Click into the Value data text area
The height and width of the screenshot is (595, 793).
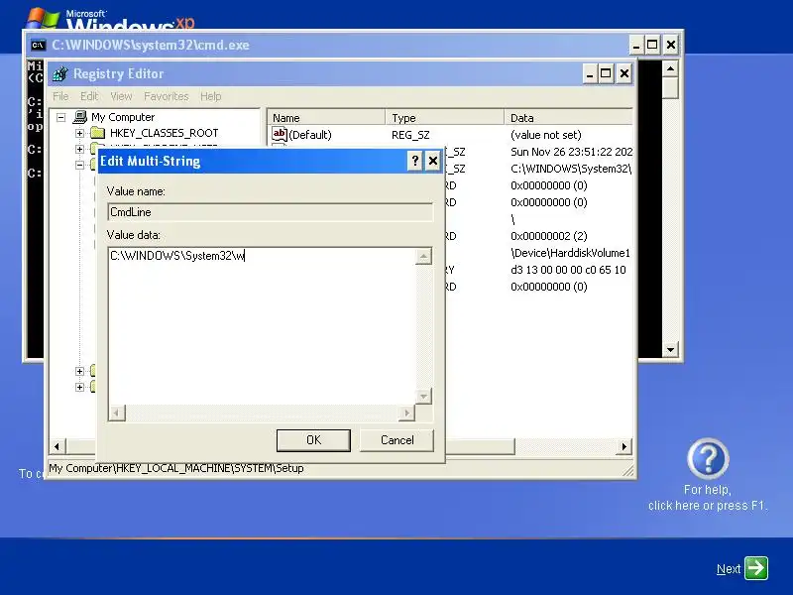pyautogui.click(x=262, y=325)
